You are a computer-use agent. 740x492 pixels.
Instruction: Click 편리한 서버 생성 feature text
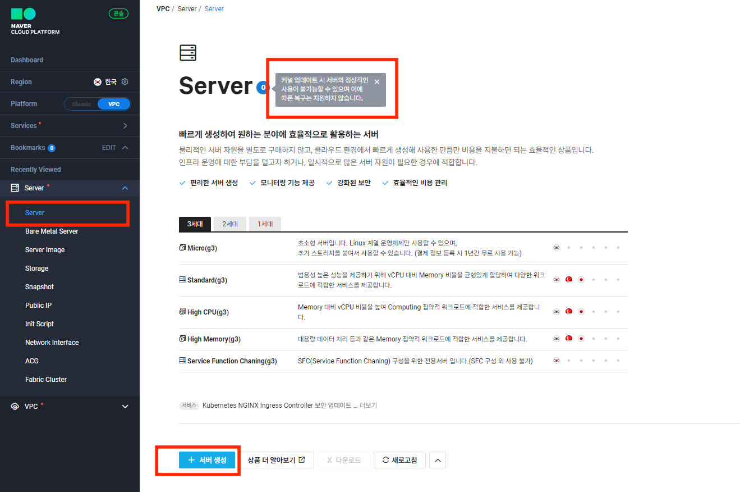point(214,183)
